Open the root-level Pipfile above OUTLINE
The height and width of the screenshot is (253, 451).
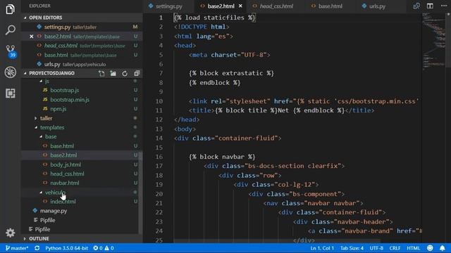pyautogui.click(x=42, y=229)
